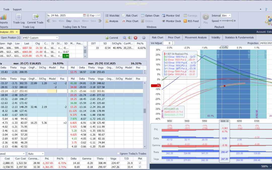The width and height of the screenshot is (272, 170).
Task: Click the Day+ time step button
Action: pyautogui.click(x=77, y=21)
